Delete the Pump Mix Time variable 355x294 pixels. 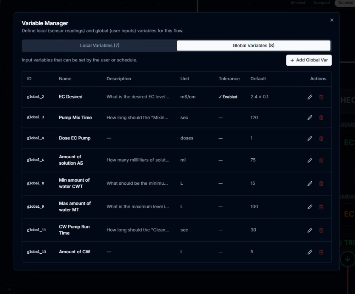(x=321, y=118)
